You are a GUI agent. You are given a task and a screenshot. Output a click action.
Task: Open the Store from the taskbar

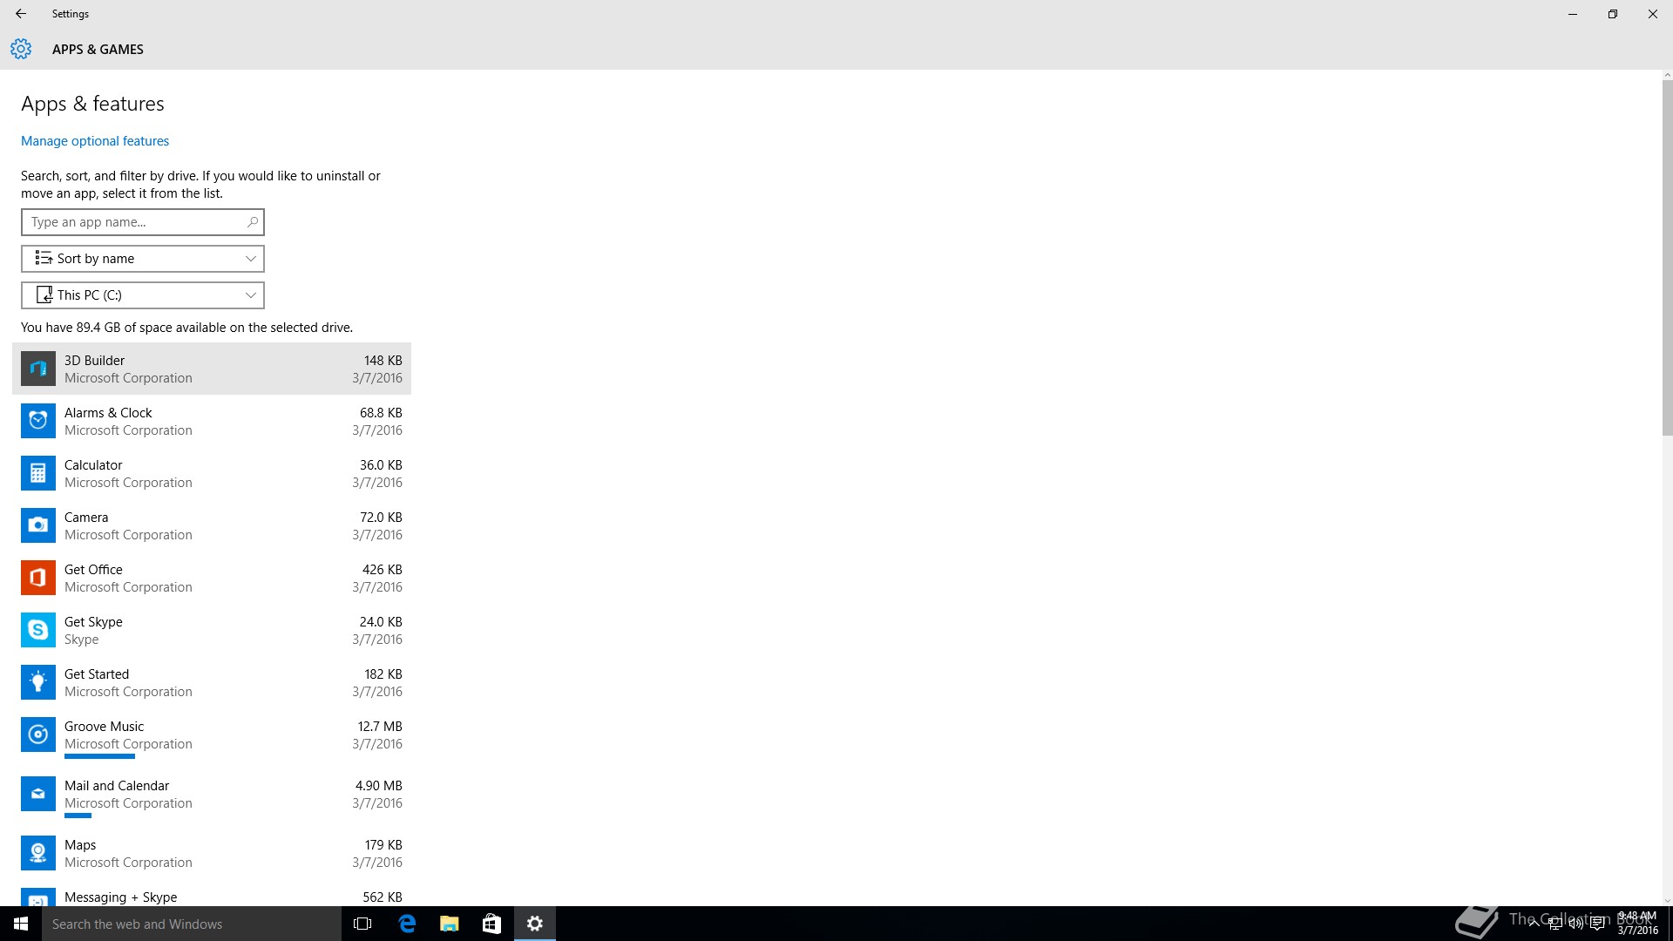[x=491, y=924]
